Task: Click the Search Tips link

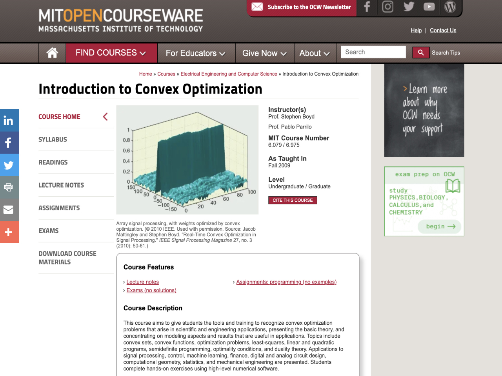Action: coord(446,52)
